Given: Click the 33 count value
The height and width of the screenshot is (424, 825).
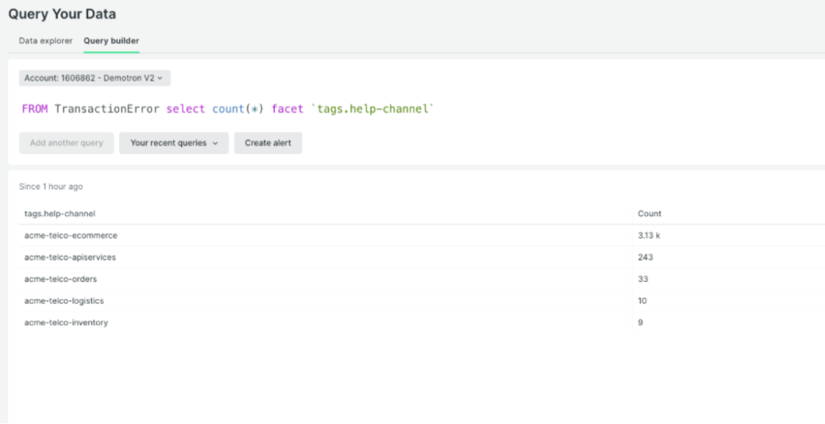Looking at the screenshot, I should [x=643, y=279].
